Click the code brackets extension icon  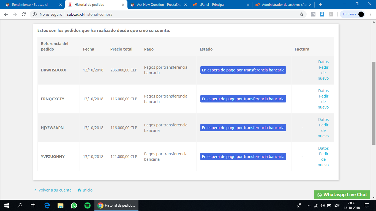click(x=313, y=14)
